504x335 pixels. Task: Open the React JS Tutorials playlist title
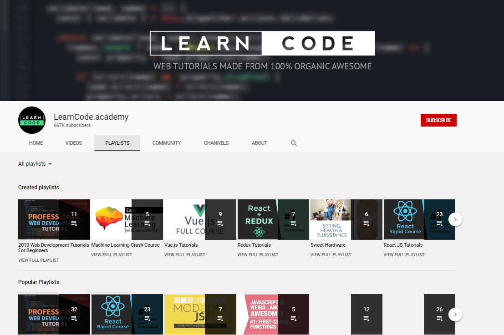pyautogui.click(x=403, y=245)
